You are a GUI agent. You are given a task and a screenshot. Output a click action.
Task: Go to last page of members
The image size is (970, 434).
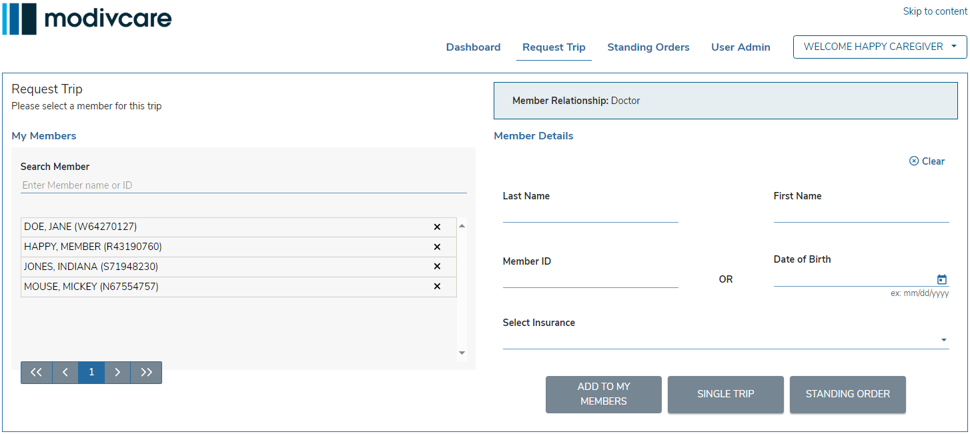coord(146,373)
